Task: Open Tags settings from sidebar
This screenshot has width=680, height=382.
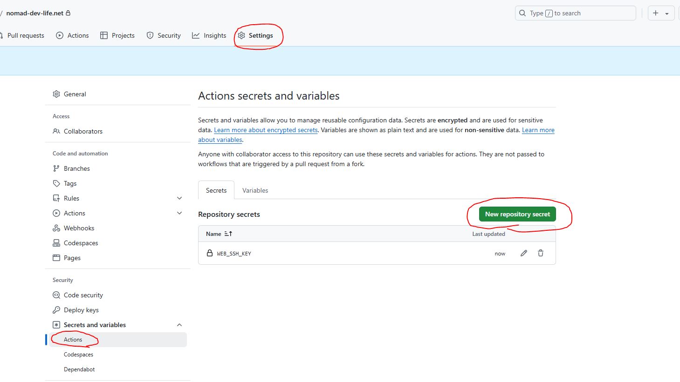Action: [69, 183]
